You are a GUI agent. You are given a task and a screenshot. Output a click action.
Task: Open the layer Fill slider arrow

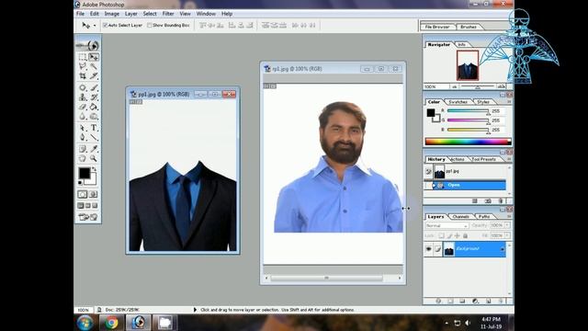pyautogui.click(x=507, y=235)
